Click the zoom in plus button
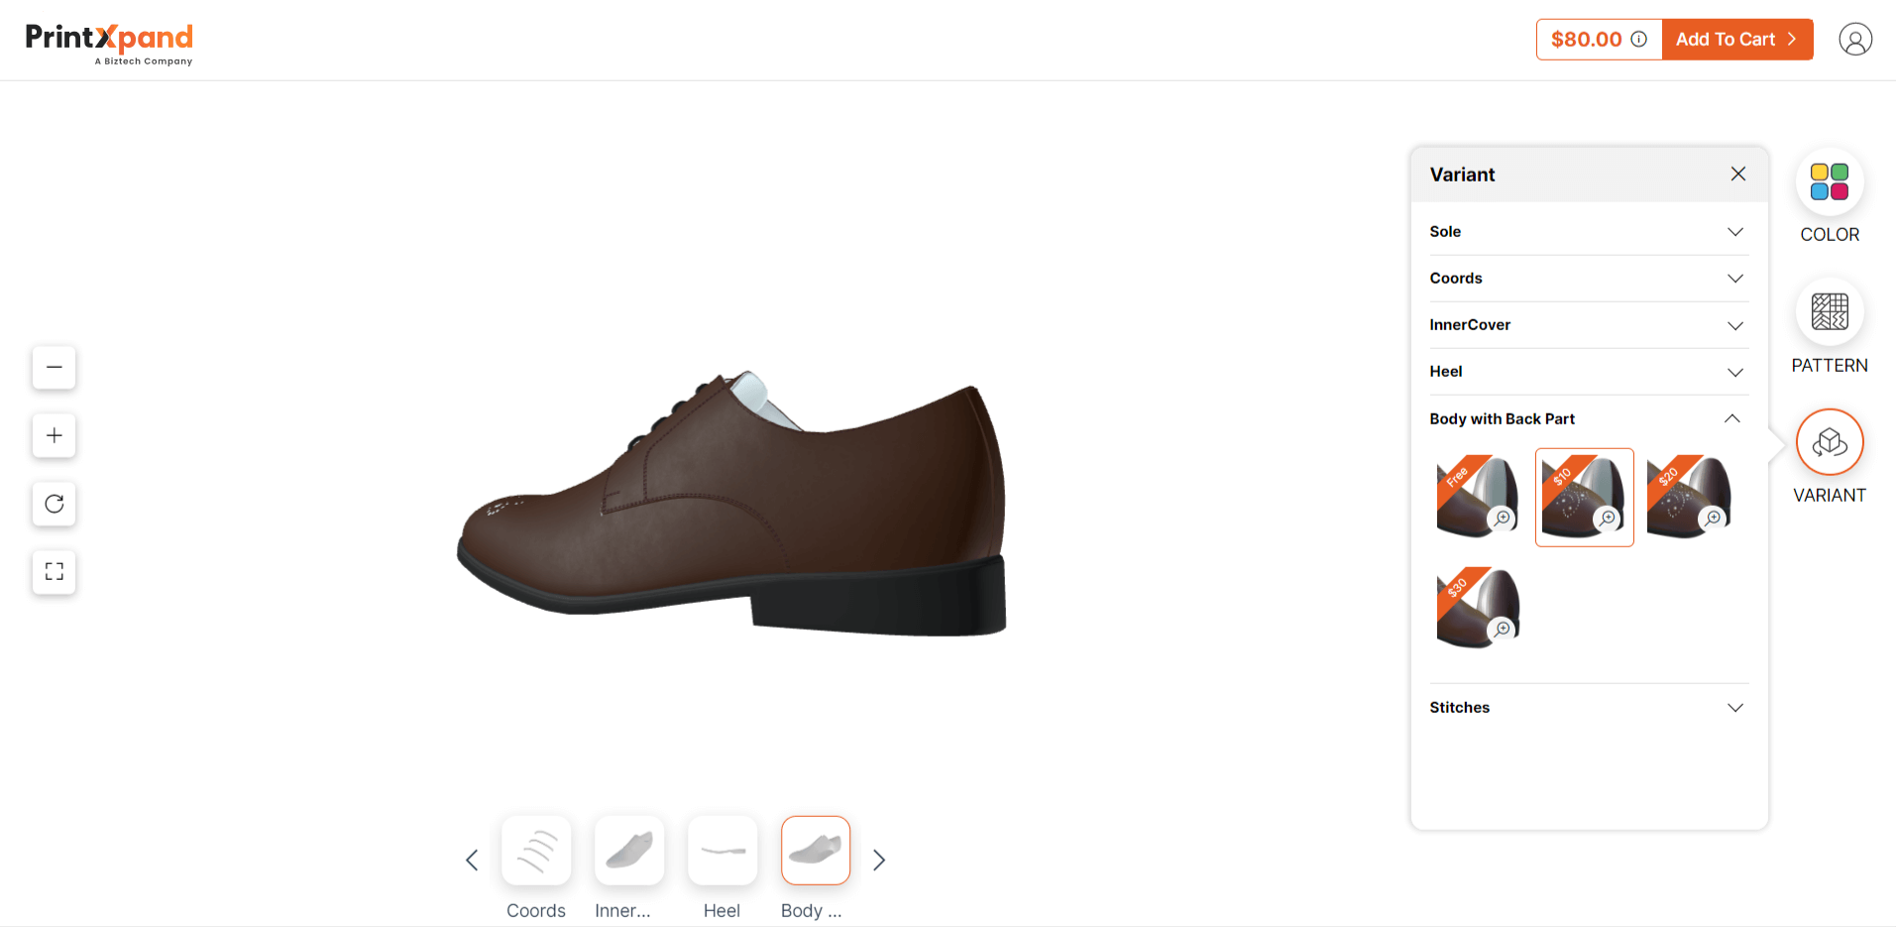 (x=55, y=435)
